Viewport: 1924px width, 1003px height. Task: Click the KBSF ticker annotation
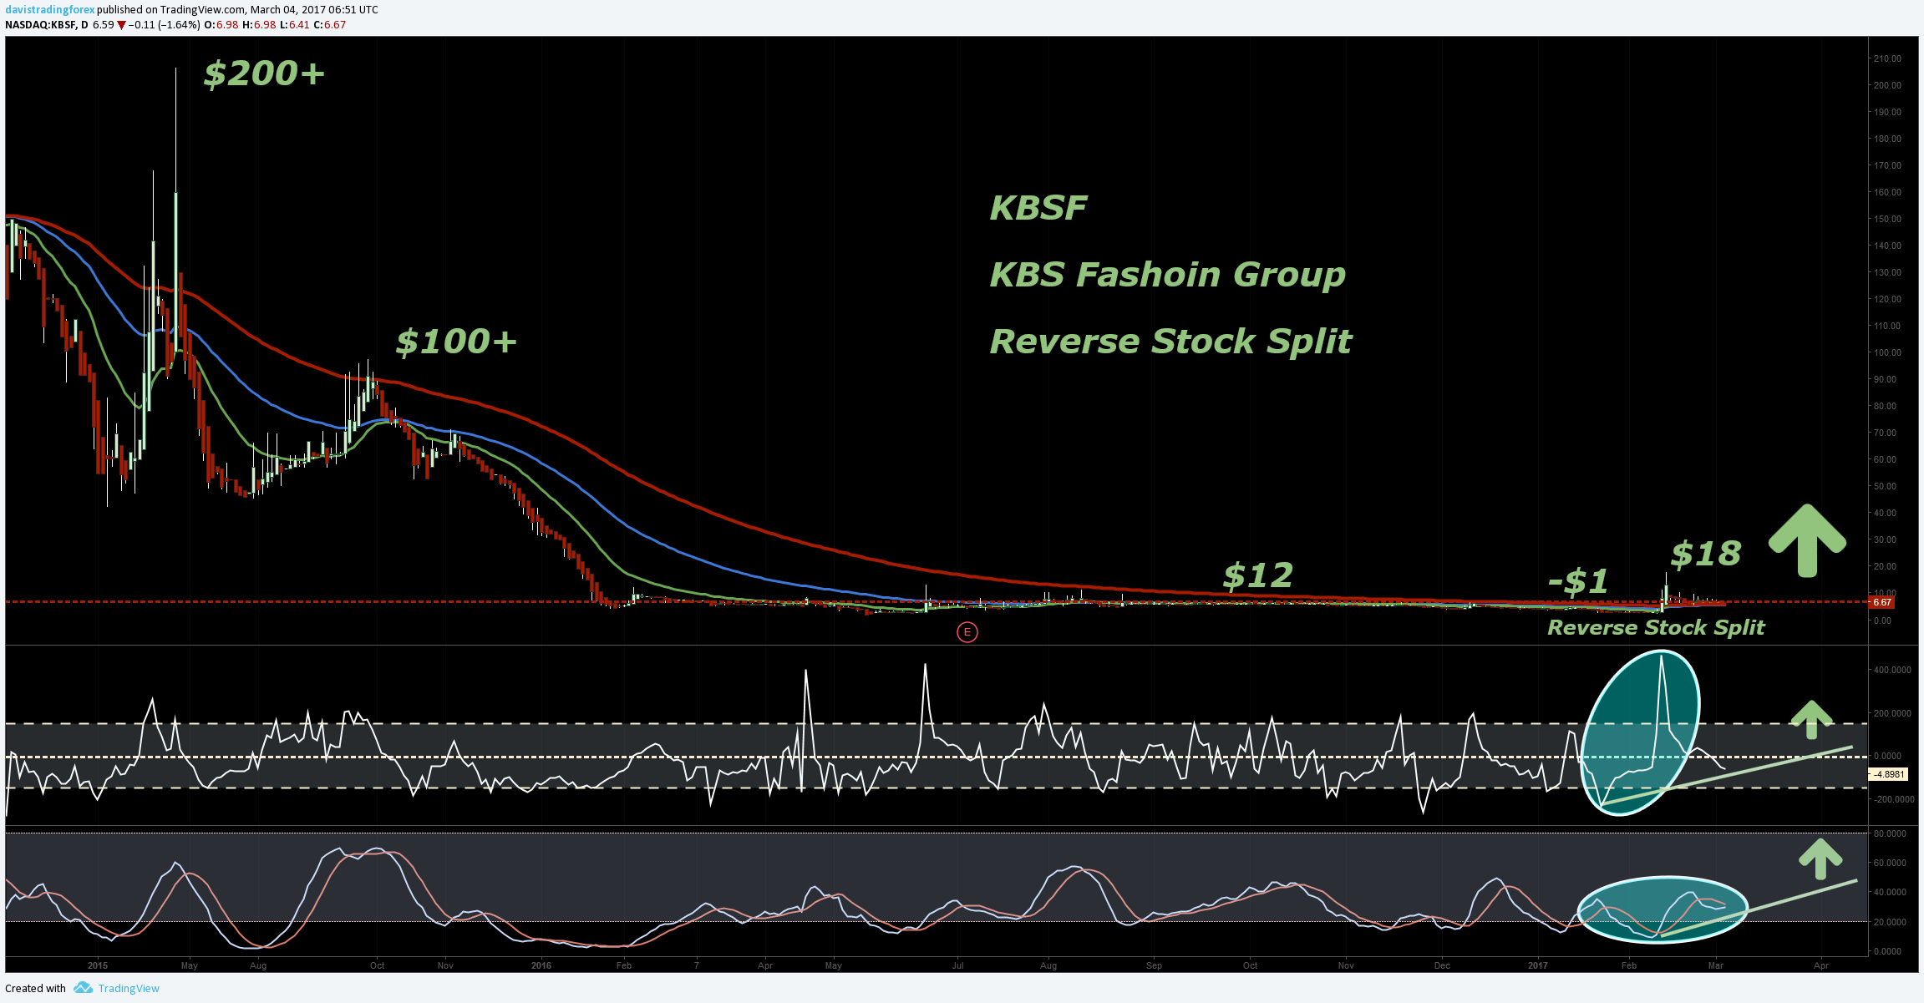(x=1038, y=208)
